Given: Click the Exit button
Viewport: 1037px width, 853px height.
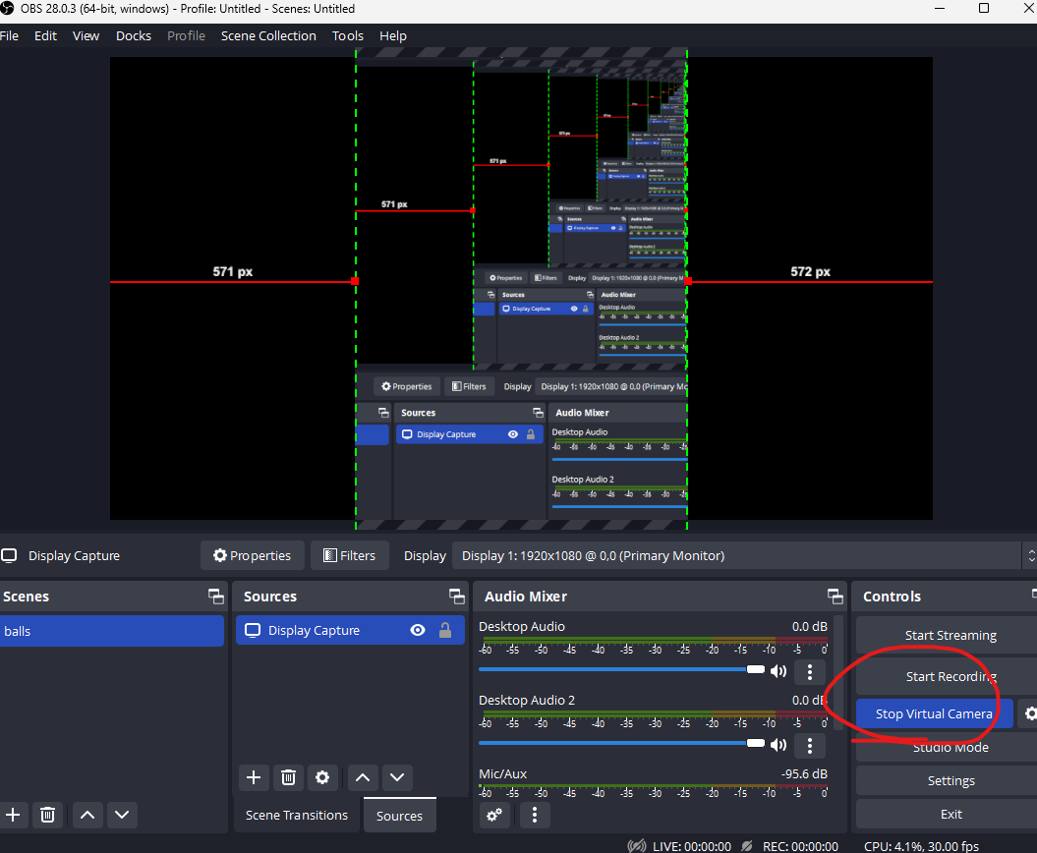Looking at the screenshot, I should (951, 814).
